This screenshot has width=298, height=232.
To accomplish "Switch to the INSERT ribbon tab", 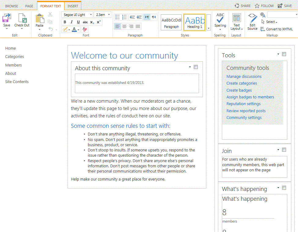I will 73,6.
